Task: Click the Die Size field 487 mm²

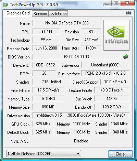Action: pyautogui.click(x=91, y=40)
